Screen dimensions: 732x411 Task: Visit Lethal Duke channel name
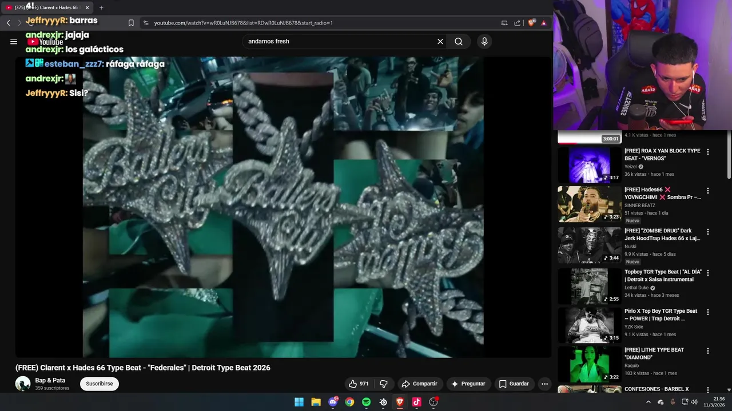point(636,288)
